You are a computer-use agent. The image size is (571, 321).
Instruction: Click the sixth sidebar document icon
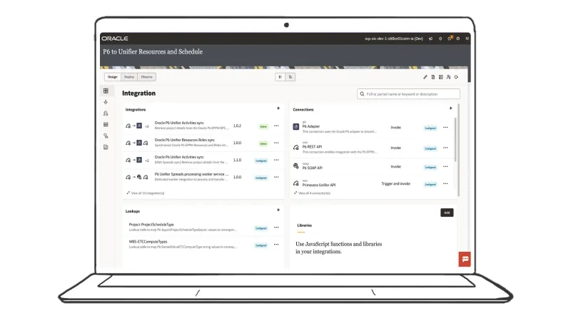coord(106,147)
